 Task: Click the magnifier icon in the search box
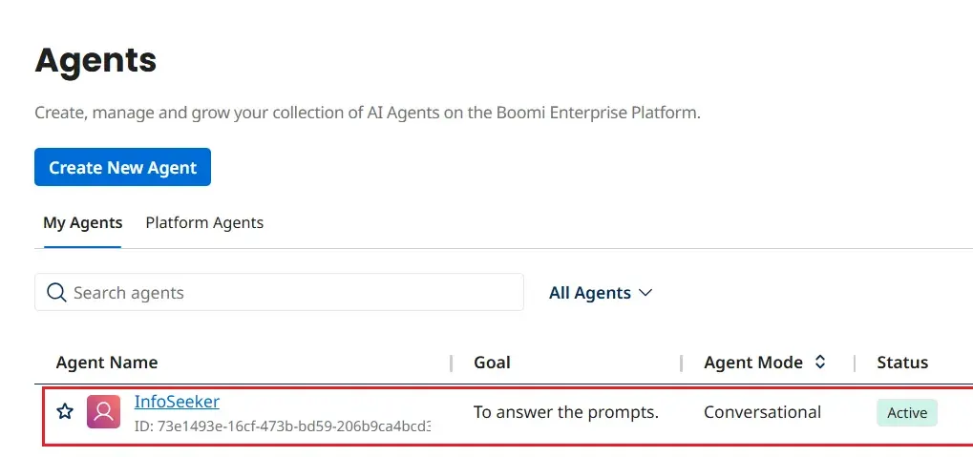(x=56, y=293)
